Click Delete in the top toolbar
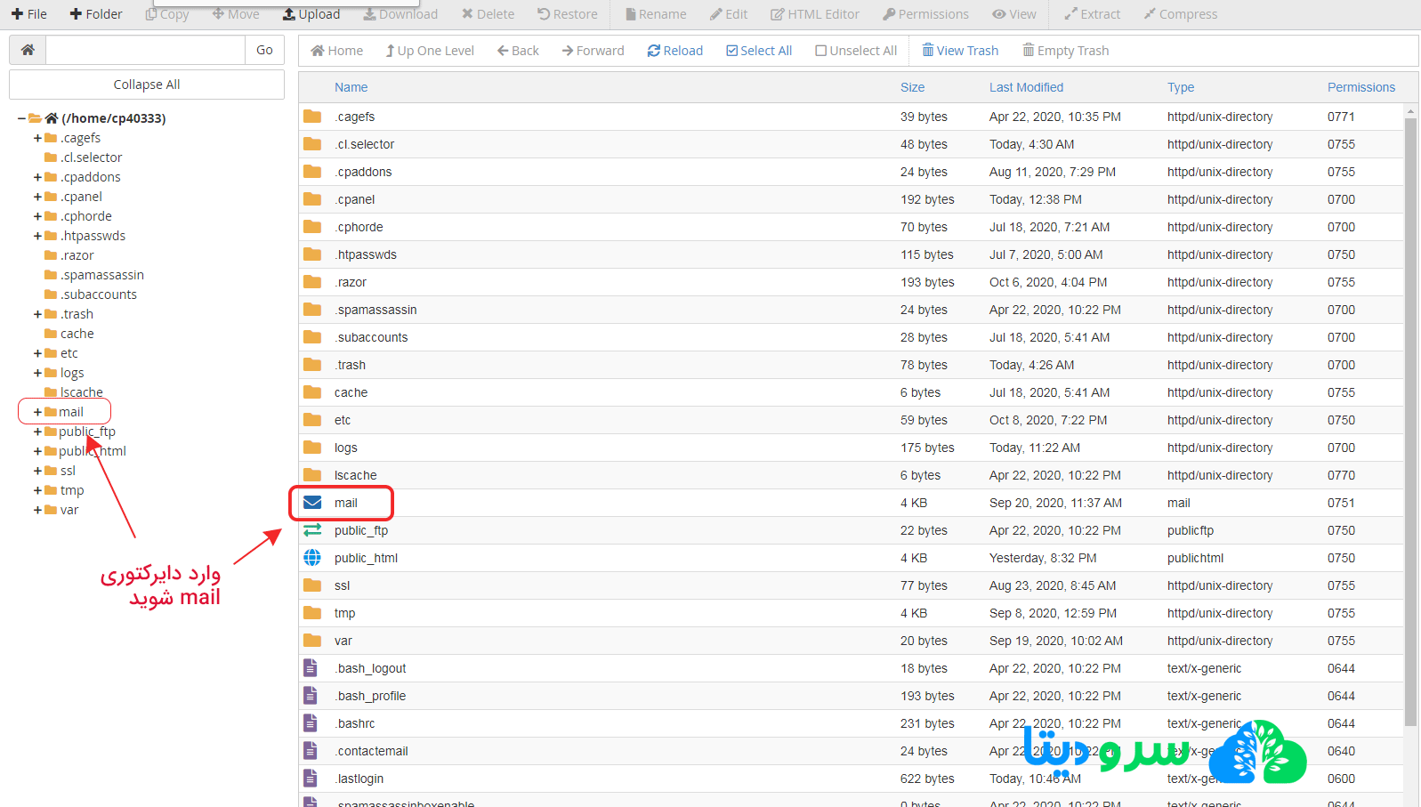The height and width of the screenshot is (807, 1421). pyautogui.click(x=488, y=14)
